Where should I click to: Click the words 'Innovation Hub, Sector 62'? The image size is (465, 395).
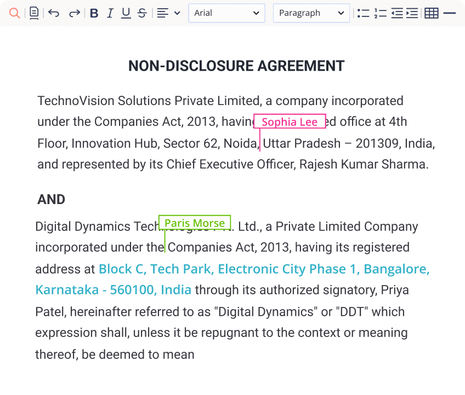coord(145,143)
